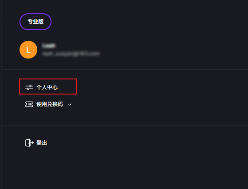Screen dimensions: 248x189
Task: Click the 专业版 badge button
Action: tap(35, 22)
